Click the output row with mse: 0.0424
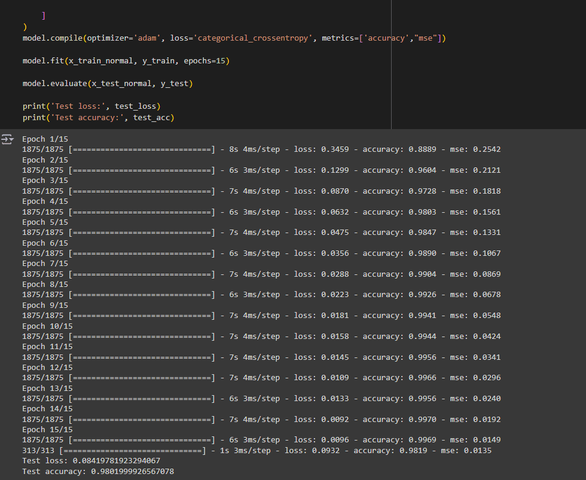 261,337
